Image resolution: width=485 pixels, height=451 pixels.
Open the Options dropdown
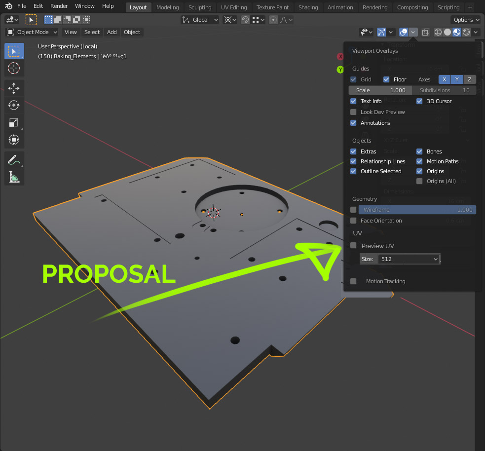point(466,20)
